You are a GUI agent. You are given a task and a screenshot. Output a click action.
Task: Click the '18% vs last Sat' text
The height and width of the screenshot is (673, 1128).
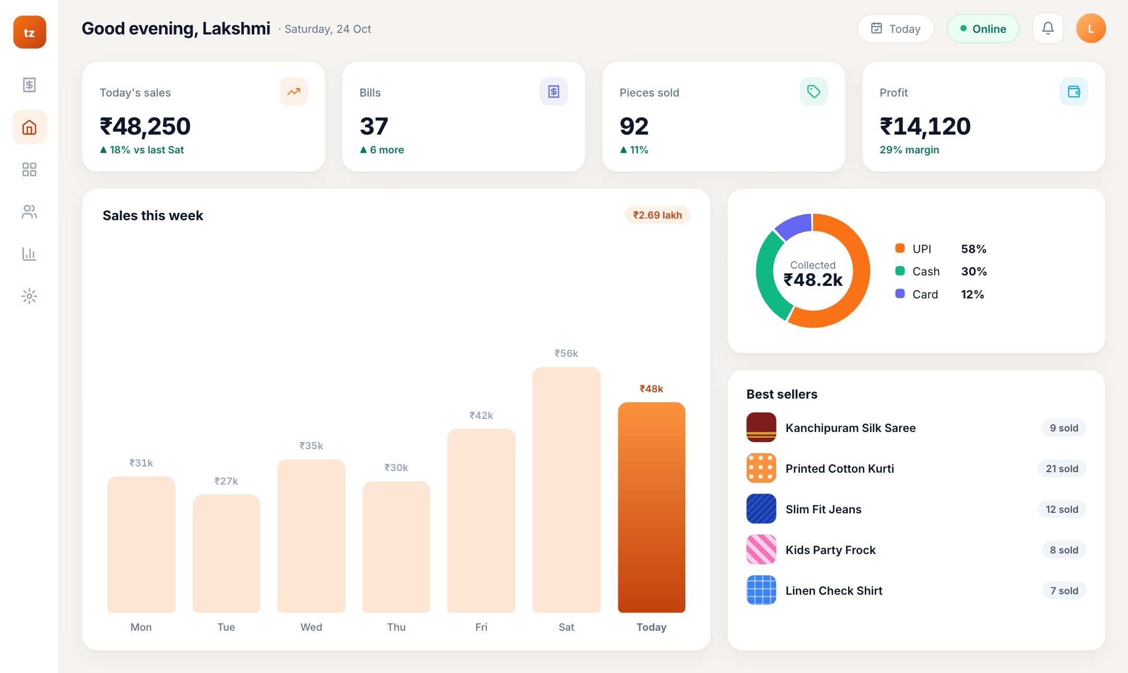[147, 150]
